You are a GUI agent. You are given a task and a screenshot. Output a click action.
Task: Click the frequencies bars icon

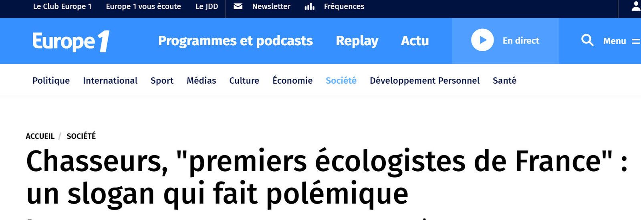click(309, 6)
